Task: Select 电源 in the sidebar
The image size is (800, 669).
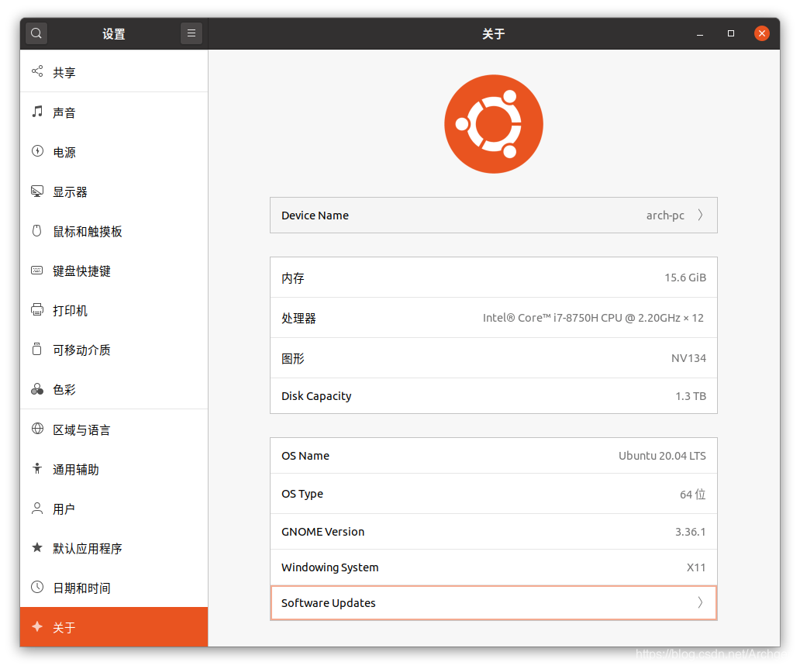Action: point(114,152)
